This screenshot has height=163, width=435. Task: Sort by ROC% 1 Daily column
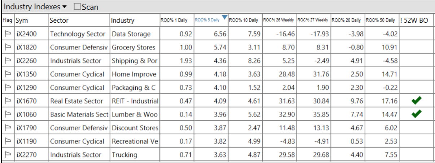click(x=174, y=20)
